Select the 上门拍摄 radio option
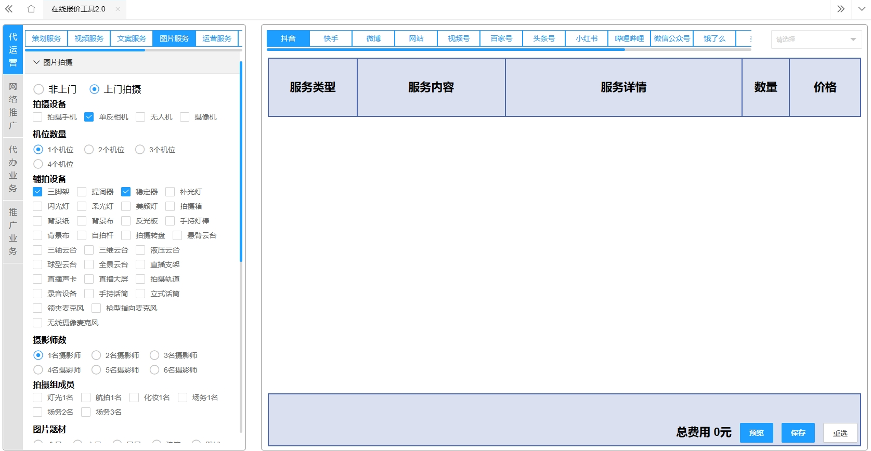 94,89
